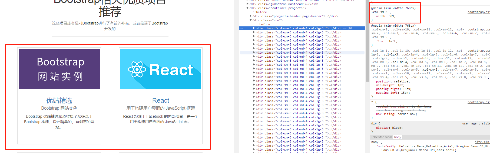
Task: Collapse the container projects div
Action: tap(247, 8)
